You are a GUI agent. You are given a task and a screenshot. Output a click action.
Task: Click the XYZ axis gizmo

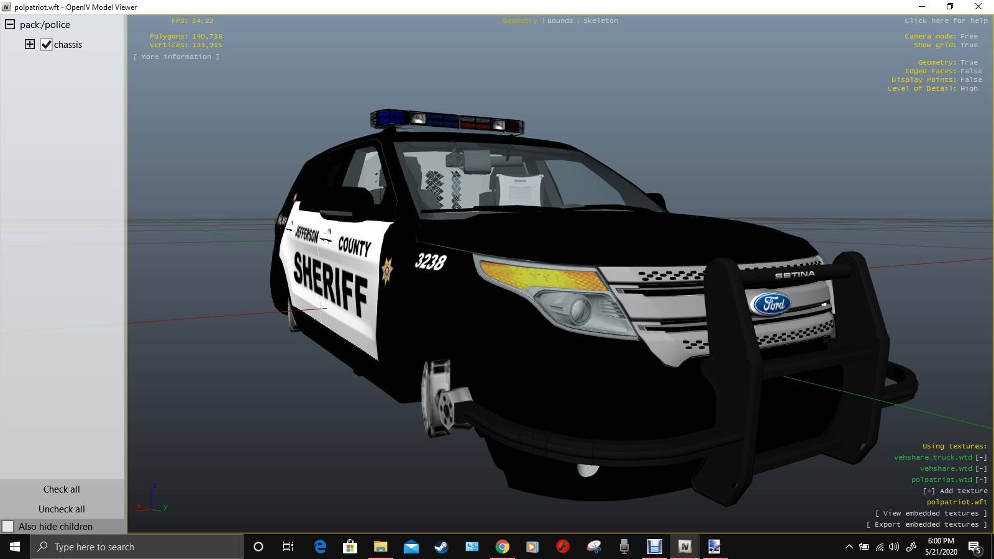click(x=152, y=498)
